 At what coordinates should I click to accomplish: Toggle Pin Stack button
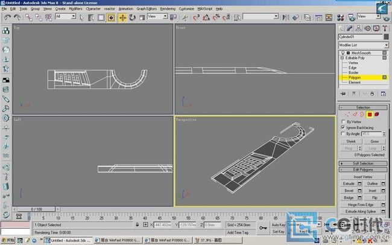tap(343, 94)
